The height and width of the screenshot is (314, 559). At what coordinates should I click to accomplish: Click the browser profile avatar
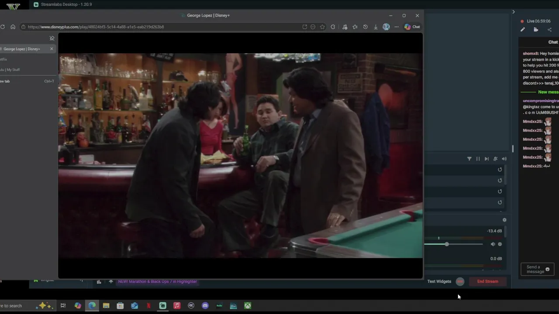pyautogui.click(x=386, y=27)
